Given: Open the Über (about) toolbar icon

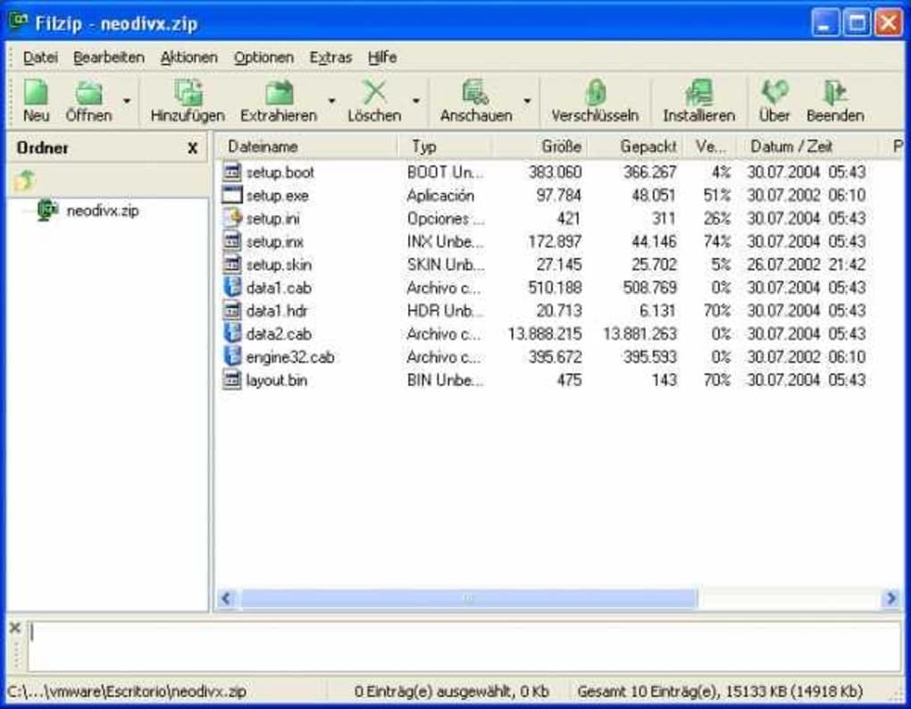Looking at the screenshot, I should coord(774,92).
